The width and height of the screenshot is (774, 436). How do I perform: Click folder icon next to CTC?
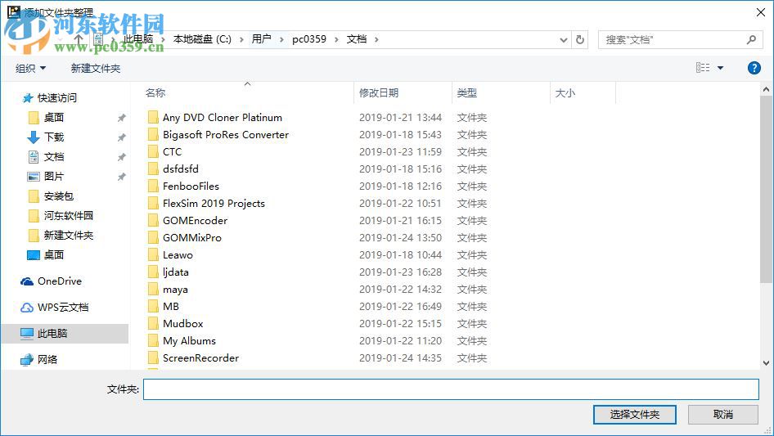pyautogui.click(x=153, y=152)
